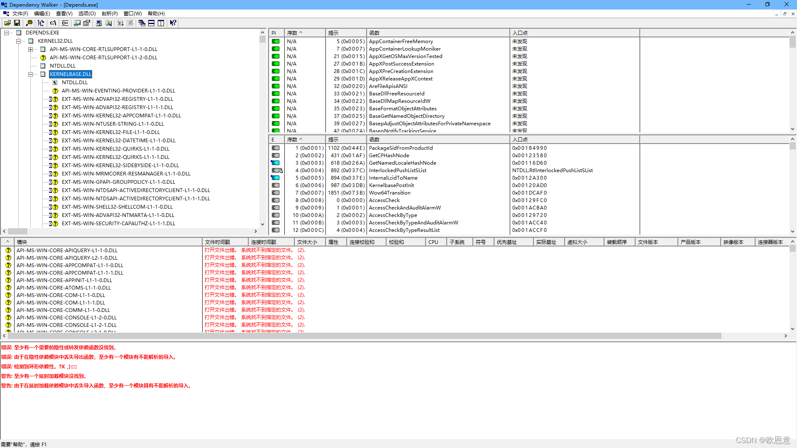Sort imports by the 函数 column header
Image resolution: width=797 pixels, height=448 pixels.
(x=438, y=33)
